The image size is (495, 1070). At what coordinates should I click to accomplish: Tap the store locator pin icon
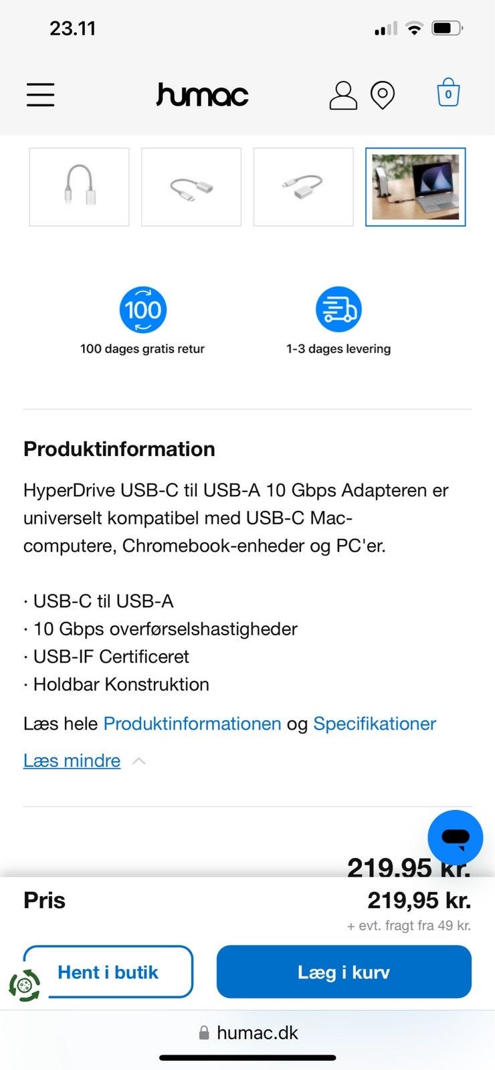(383, 95)
